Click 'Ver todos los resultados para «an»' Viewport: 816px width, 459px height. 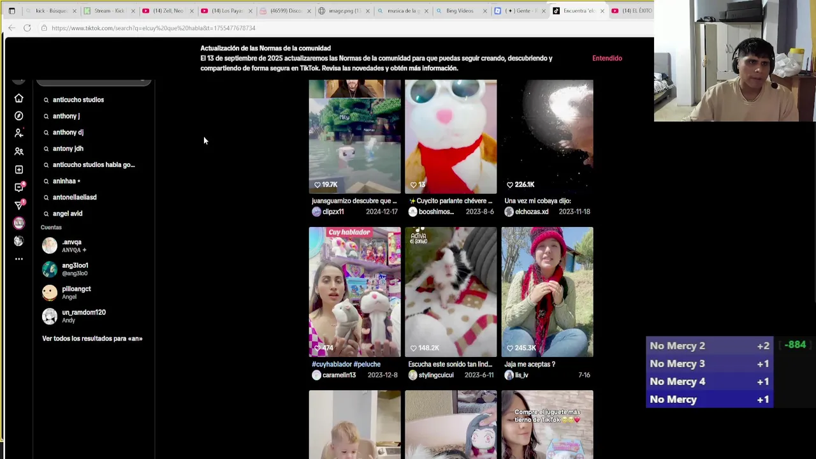(x=92, y=339)
